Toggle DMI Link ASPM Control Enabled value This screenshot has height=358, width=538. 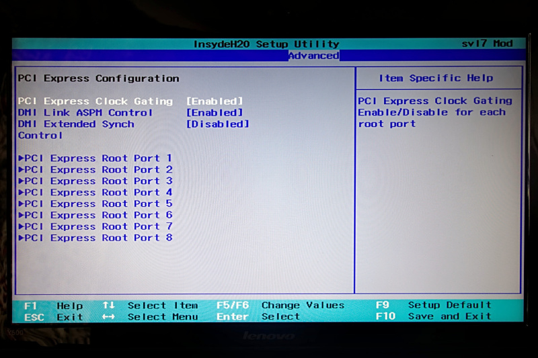pos(215,112)
